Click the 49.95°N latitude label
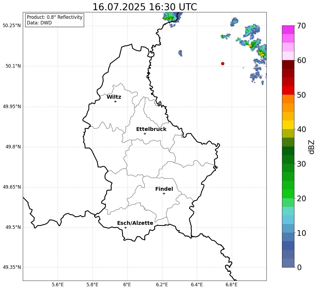The height and width of the screenshot is (290, 318). 12,107
